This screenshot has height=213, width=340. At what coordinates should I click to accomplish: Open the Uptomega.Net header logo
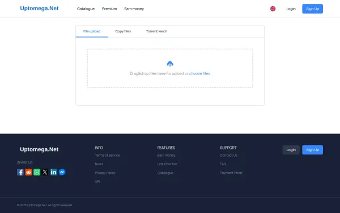click(39, 9)
